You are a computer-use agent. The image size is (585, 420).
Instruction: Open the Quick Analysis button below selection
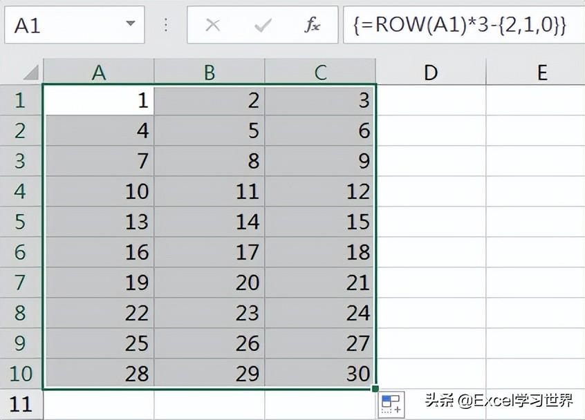(x=391, y=404)
